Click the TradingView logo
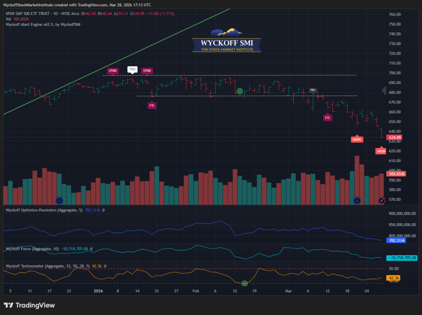 29,305
